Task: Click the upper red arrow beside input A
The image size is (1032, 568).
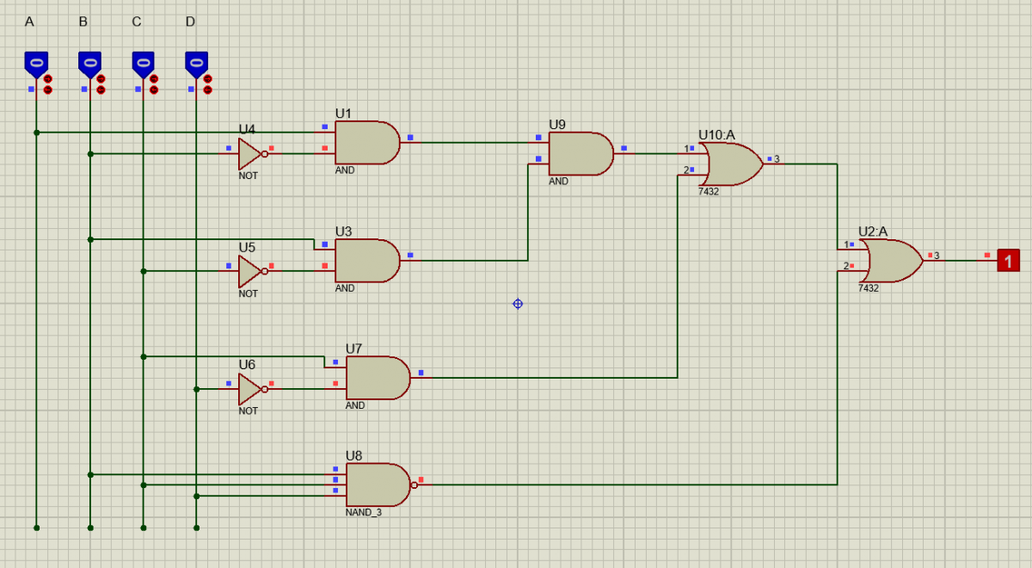Action: [48, 79]
